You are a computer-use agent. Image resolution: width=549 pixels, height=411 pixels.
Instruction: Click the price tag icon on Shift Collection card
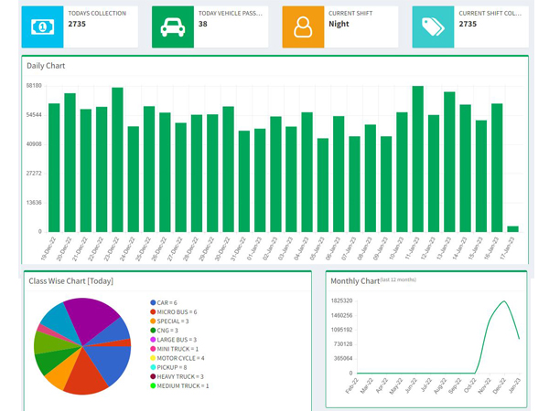coord(433,26)
